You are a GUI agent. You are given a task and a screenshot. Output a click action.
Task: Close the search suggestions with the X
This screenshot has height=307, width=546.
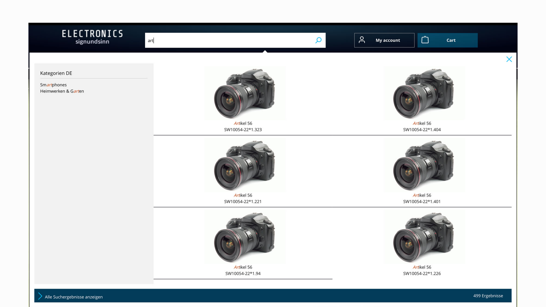[509, 59]
